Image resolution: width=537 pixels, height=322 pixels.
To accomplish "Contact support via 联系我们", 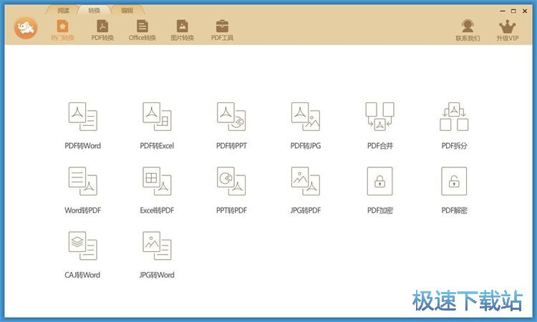I will coord(468,30).
